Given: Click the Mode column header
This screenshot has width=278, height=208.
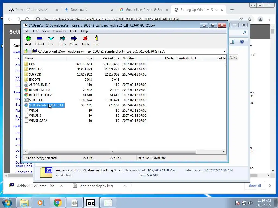Looking at the screenshot, I should click(x=161, y=58).
